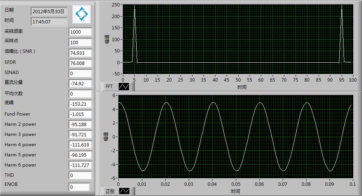Click sine chart x-axis end value 0.1
Image resolution: width=362 pixels, height=196 pixels.
coord(353,184)
